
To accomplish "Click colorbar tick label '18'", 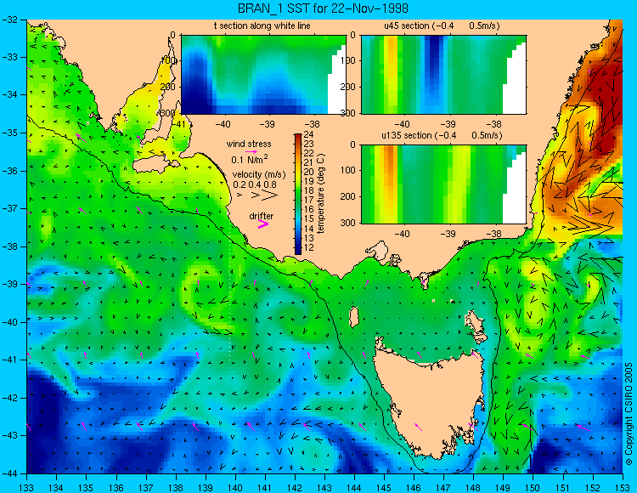I will tap(309, 190).
